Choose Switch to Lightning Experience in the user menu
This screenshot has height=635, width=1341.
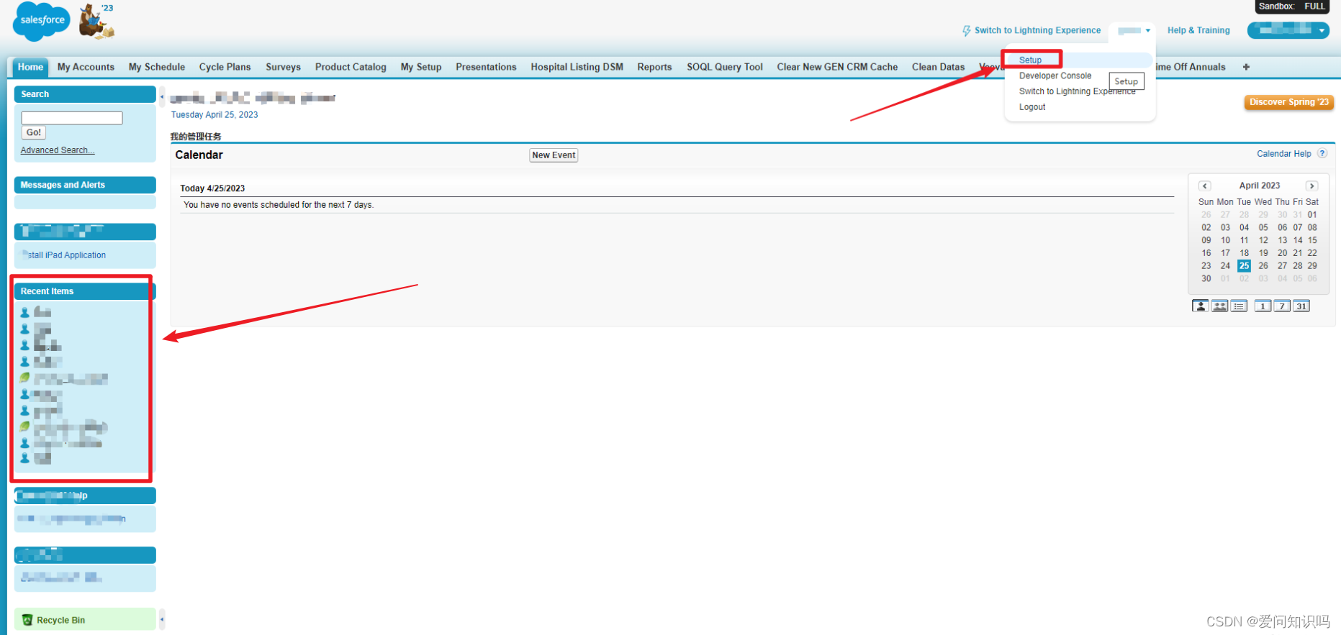pos(1077,91)
